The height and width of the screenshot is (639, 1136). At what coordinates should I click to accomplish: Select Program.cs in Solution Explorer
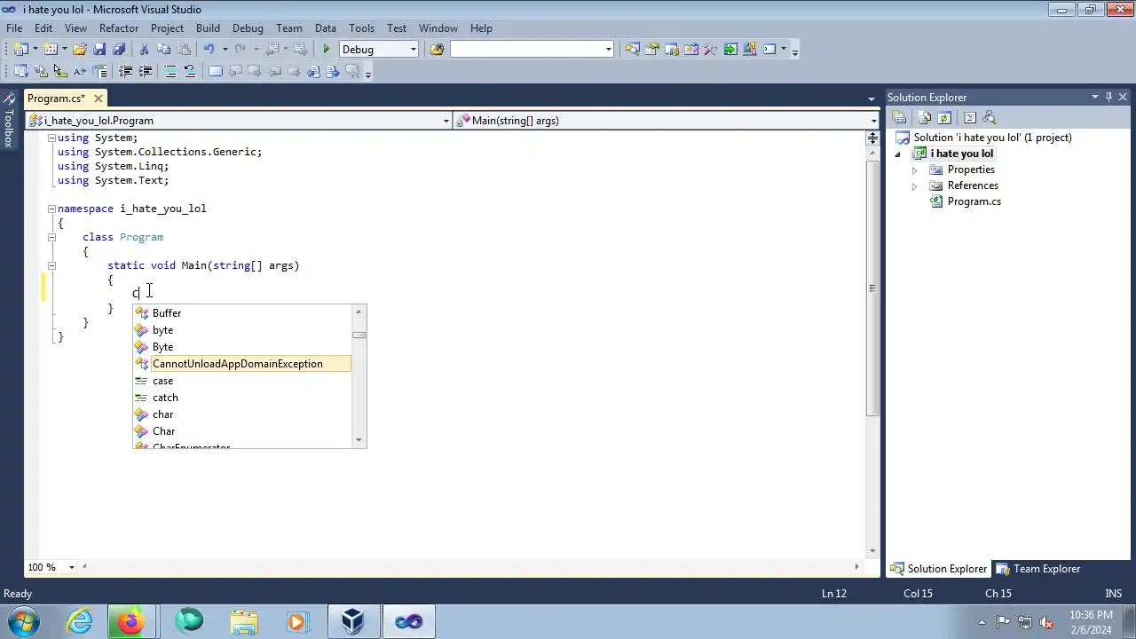pos(974,201)
